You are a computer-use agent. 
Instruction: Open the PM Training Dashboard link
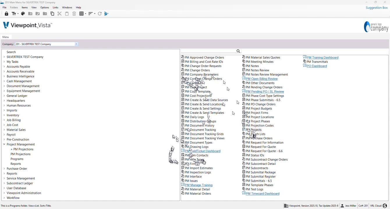tap(322, 57)
